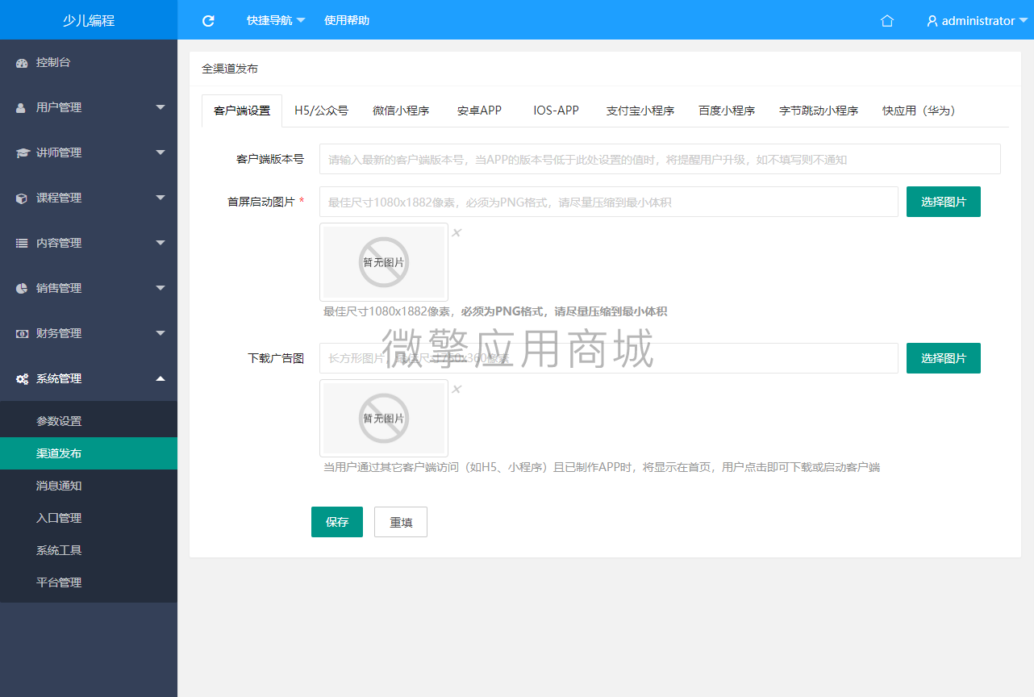Click the 保存 button
1034x697 pixels.
pos(337,522)
